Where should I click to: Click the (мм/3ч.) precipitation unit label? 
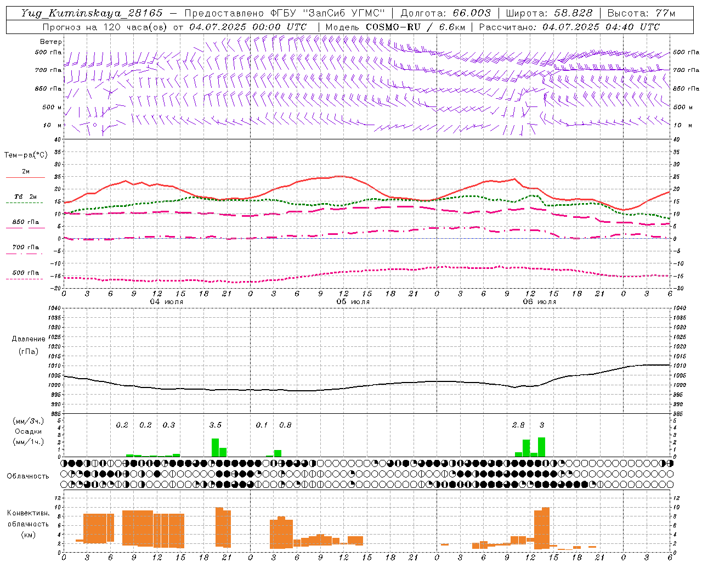[x=29, y=421]
